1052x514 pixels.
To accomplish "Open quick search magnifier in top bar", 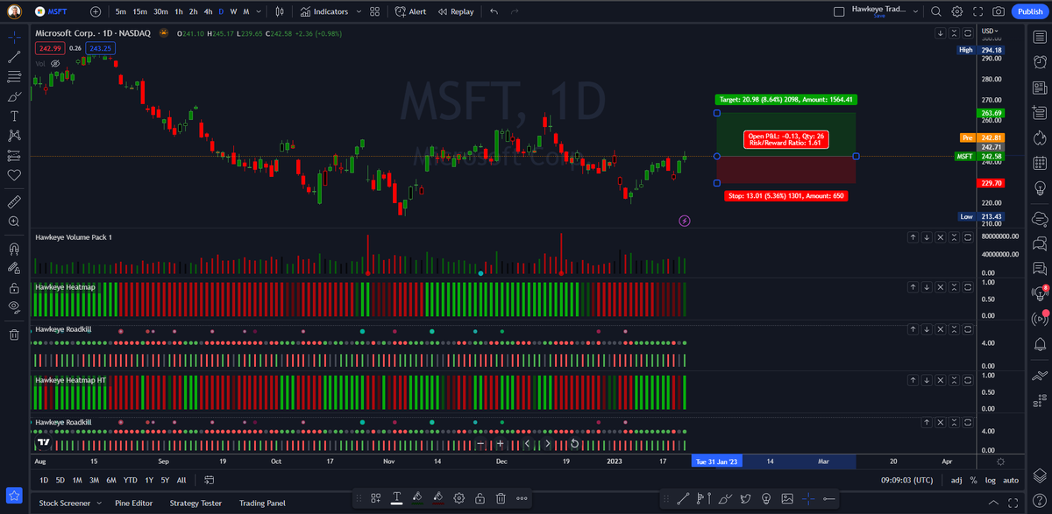I will tap(935, 11).
